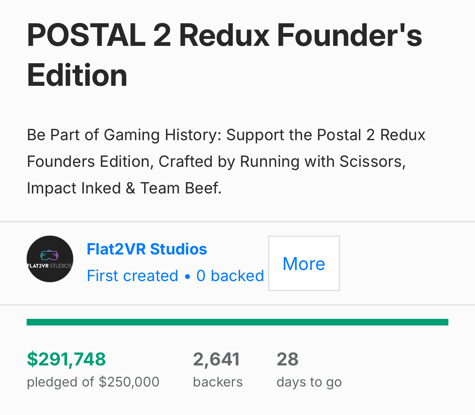The image size is (475, 415).
Task: Click the "Be Part of Gaming History" description line
Action: [226, 135]
